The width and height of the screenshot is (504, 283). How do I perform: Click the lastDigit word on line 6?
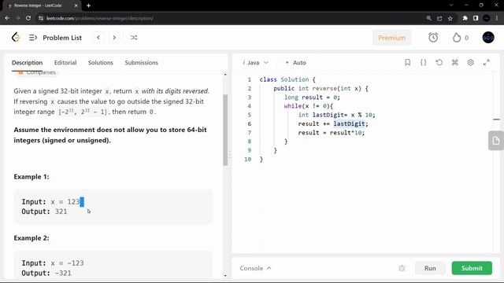pyautogui.click(x=349, y=124)
